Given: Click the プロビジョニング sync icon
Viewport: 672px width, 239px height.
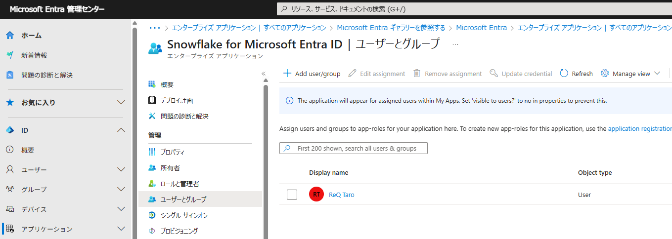Looking at the screenshot, I should pos(152,231).
